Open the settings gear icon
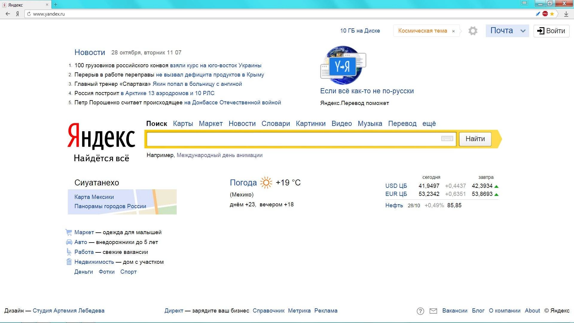Screen dimensions: 574x323 (x=473, y=31)
